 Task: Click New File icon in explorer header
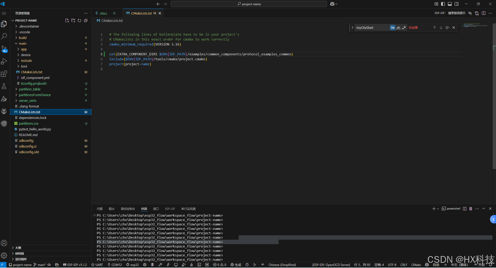coord(67,21)
